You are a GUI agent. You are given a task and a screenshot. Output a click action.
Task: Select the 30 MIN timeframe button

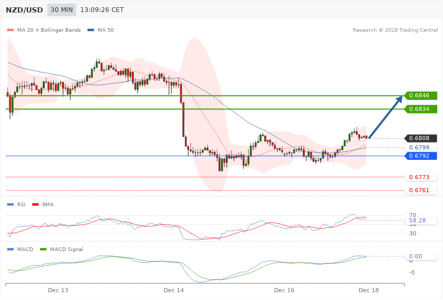point(61,10)
